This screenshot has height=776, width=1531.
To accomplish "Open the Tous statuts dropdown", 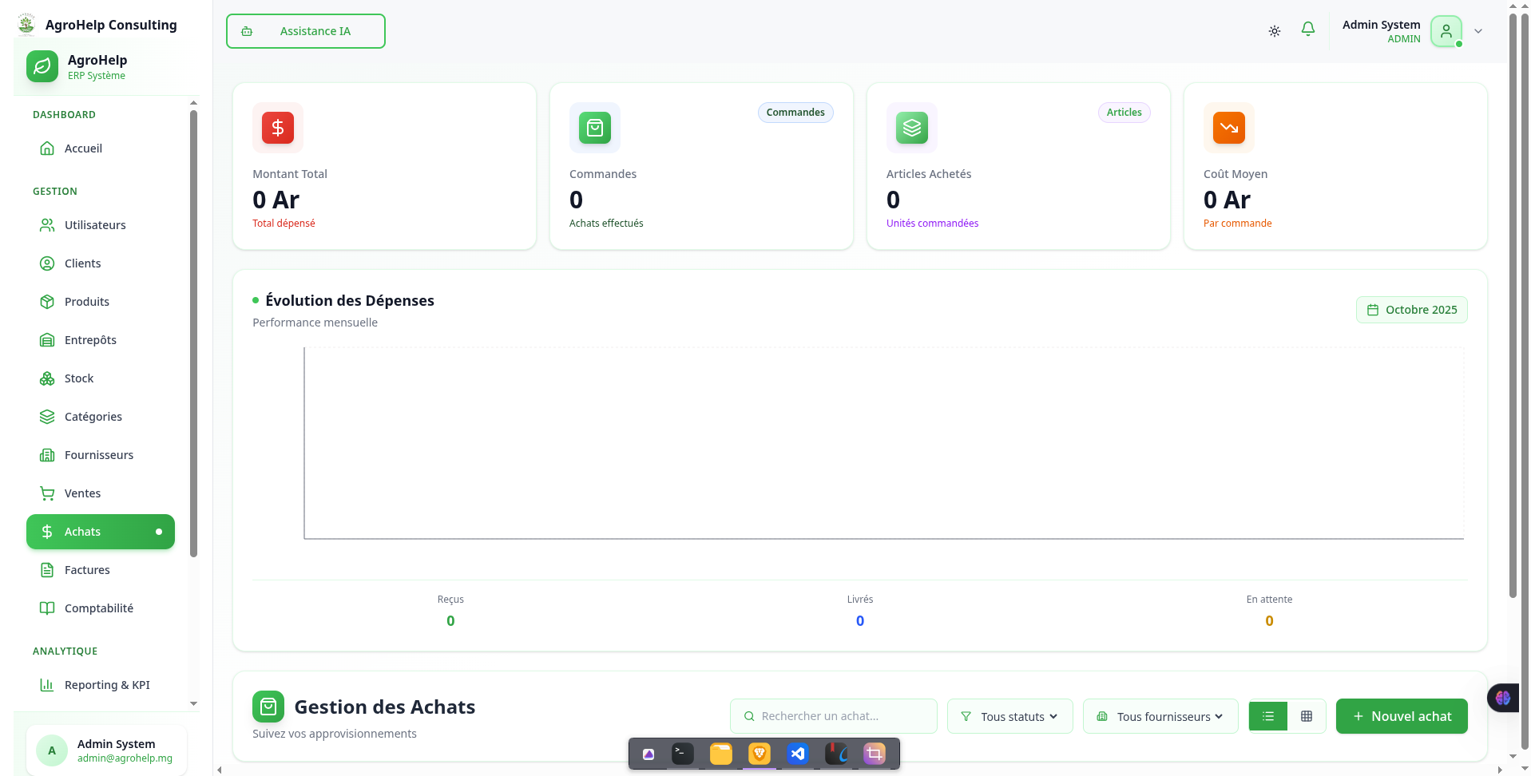I will 1009,716.
